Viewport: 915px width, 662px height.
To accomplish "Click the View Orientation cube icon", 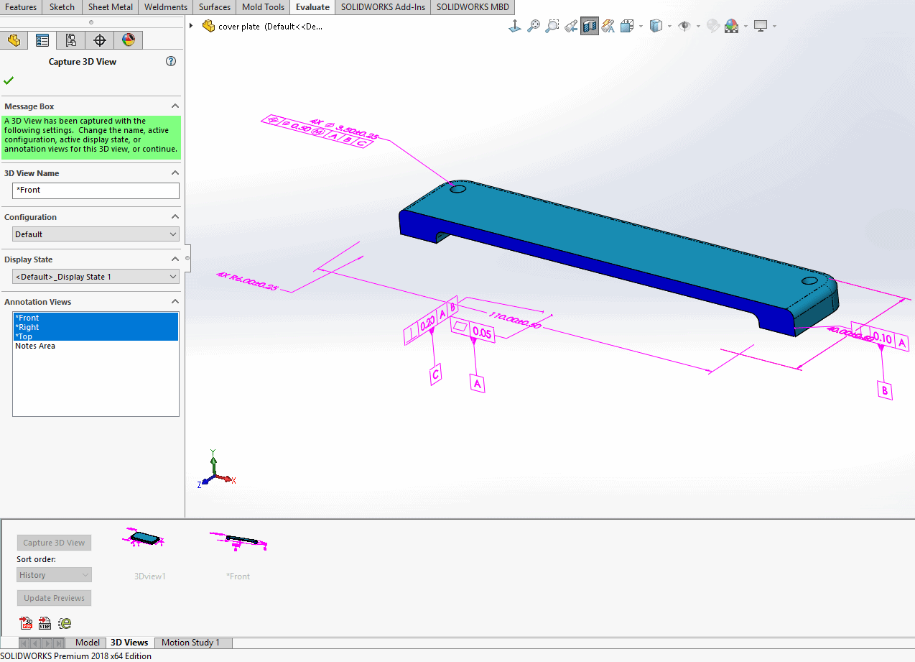I will coord(626,27).
